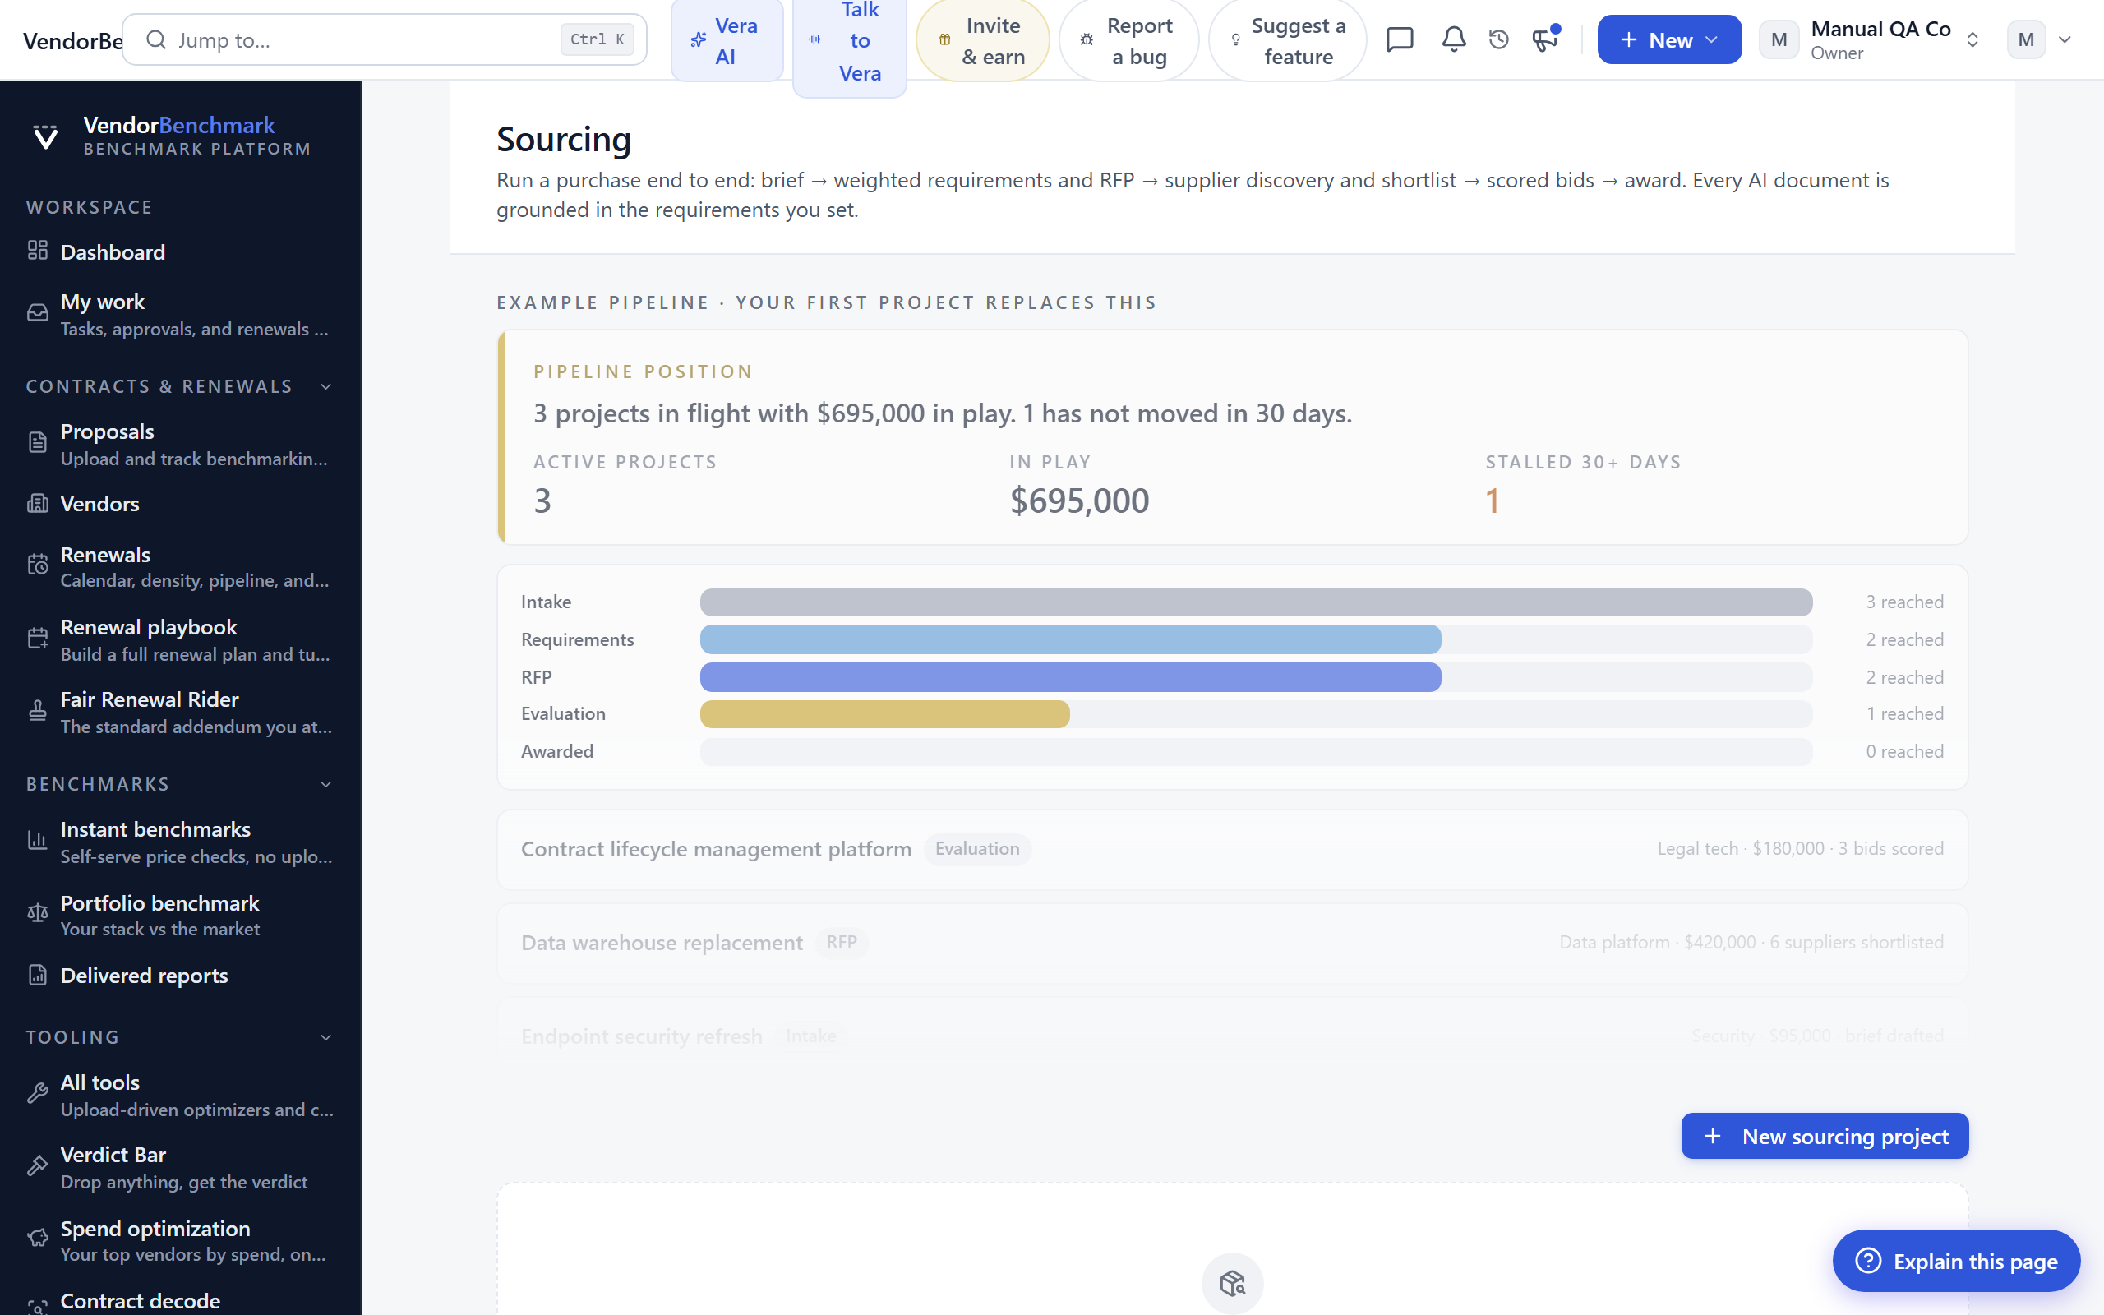Viewport: 2104px width, 1315px height.
Task: Click the Vera AI button
Action: point(727,41)
